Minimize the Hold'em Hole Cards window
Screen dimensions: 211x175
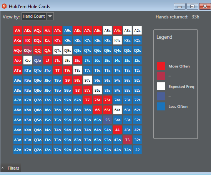point(179,6)
